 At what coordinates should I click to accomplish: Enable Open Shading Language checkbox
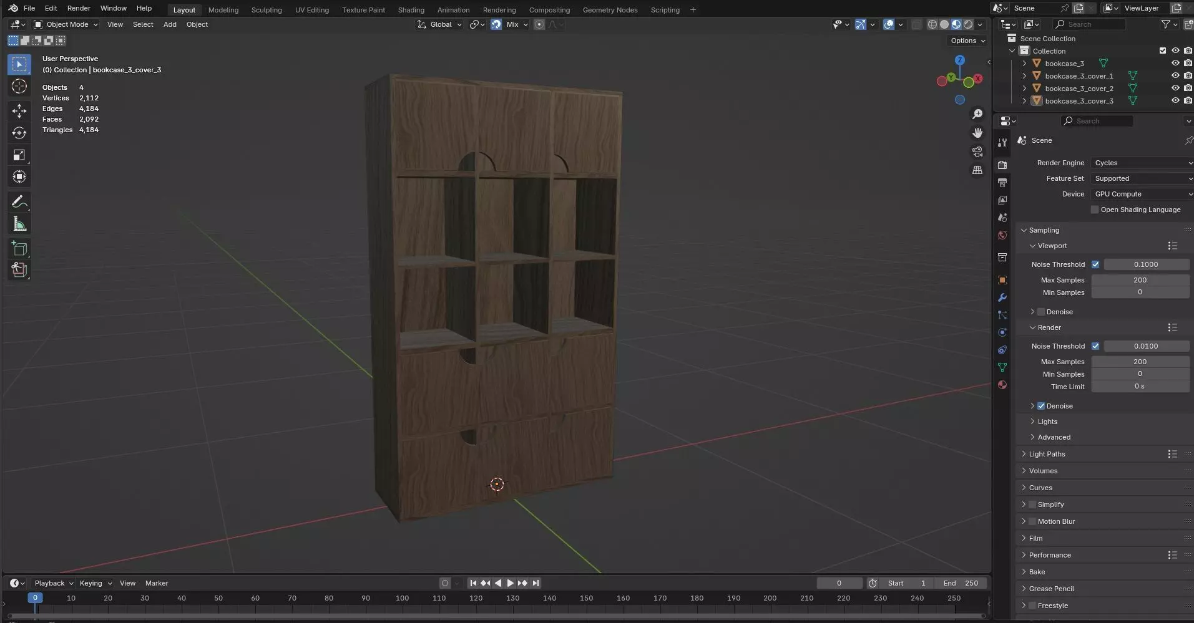tap(1094, 210)
